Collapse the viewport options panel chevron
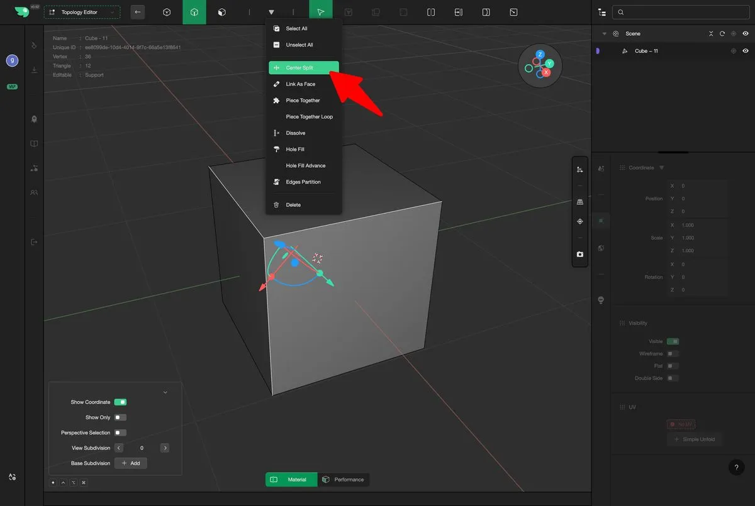Screen dimensions: 755x506 165,392
